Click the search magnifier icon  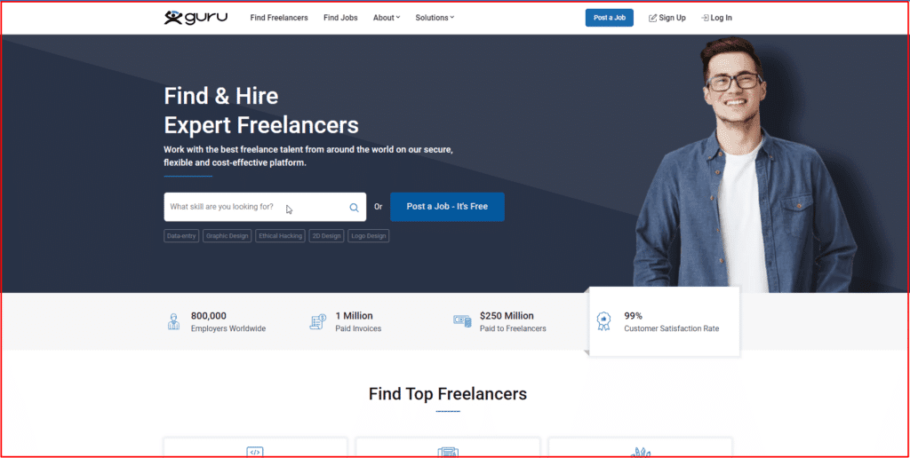tap(354, 208)
